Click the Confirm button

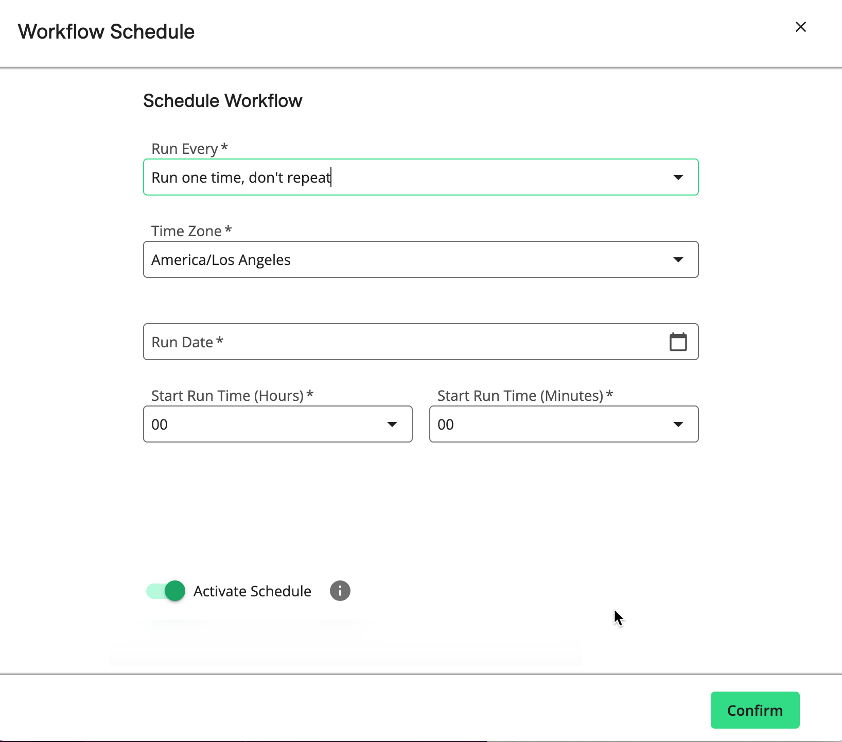pos(755,710)
